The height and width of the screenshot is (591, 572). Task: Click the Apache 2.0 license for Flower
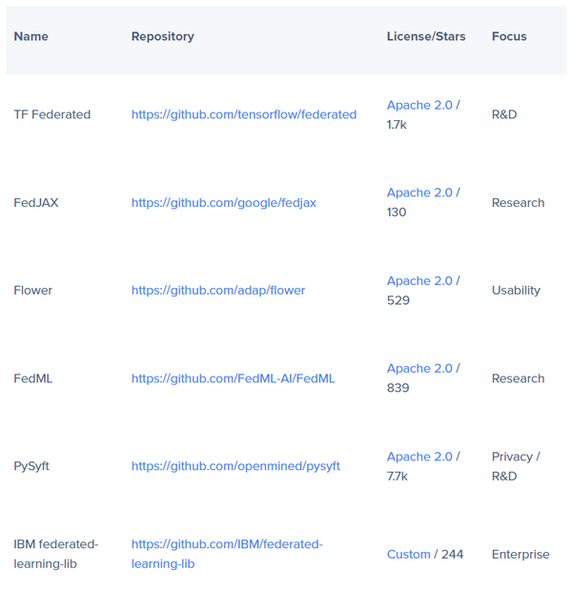[419, 281]
